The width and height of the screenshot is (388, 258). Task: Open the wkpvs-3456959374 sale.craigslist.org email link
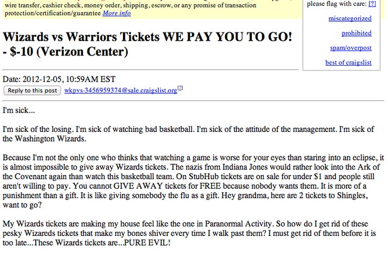(121, 90)
